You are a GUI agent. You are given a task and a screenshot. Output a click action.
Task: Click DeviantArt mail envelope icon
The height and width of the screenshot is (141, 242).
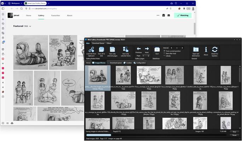(x=169, y=15)
